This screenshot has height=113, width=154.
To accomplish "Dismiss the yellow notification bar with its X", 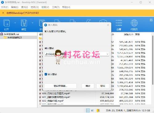I will click(x=3, y=13).
